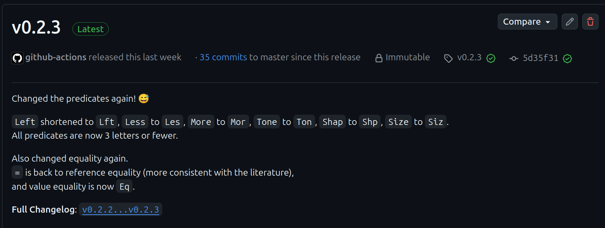Open the v0.2.2...v0.2.3 changelog link
The height and width of the screenshot is (228, 605).
coord(120,209)
